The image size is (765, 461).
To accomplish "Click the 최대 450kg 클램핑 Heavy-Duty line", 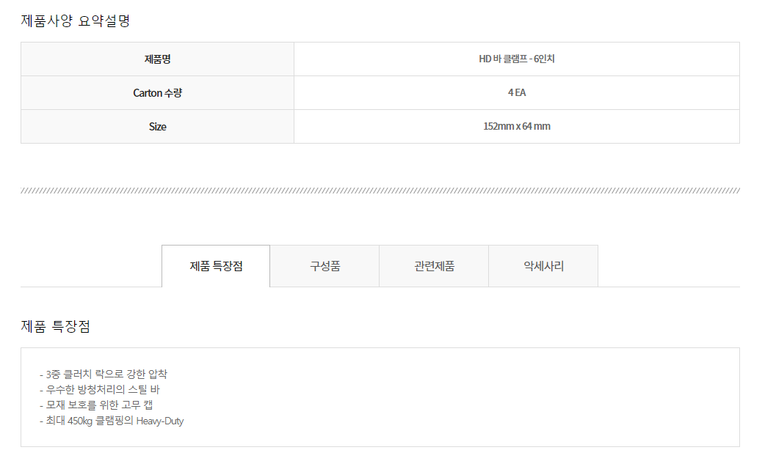I will [x=112, y=421].
